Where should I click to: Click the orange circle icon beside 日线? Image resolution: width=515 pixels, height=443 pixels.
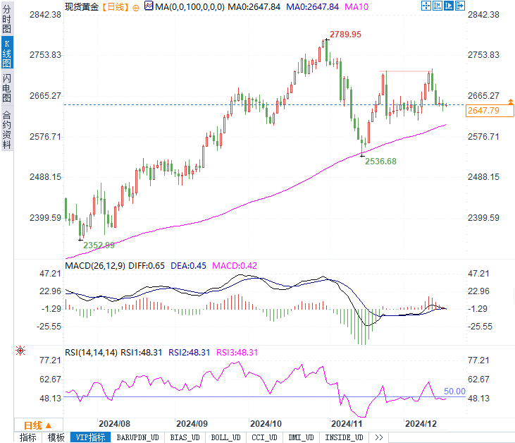pos(136,8)
